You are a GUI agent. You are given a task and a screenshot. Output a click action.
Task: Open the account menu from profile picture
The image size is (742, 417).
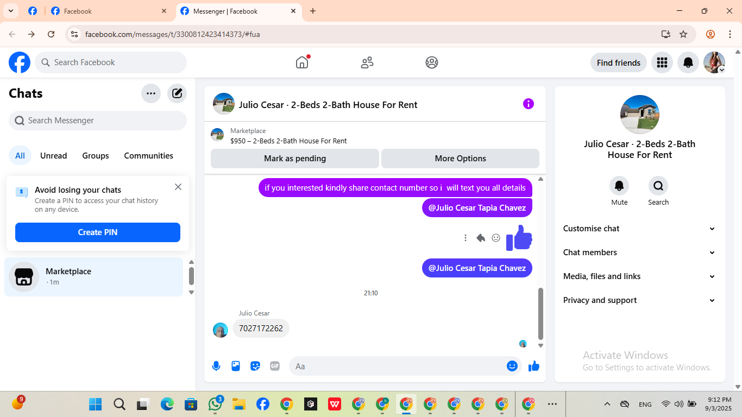(x=714, y=62)
